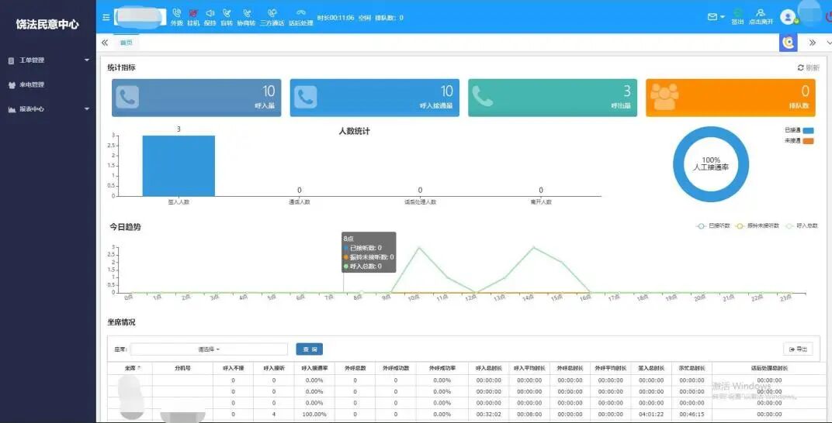Click the 点击离开 leave status icon
The width and height of the screenshot is (832, 423).
click(x=761, y=13)
